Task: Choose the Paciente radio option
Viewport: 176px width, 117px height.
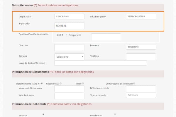Action: coord(43,114)
